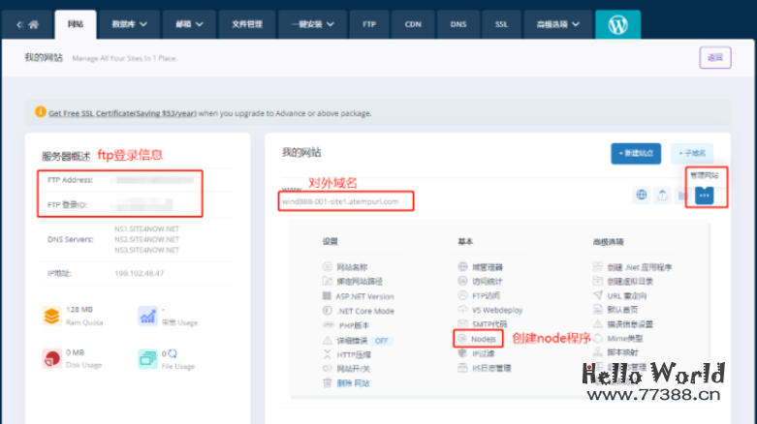Open the WordPress icon tab

(x=617, y=24)
